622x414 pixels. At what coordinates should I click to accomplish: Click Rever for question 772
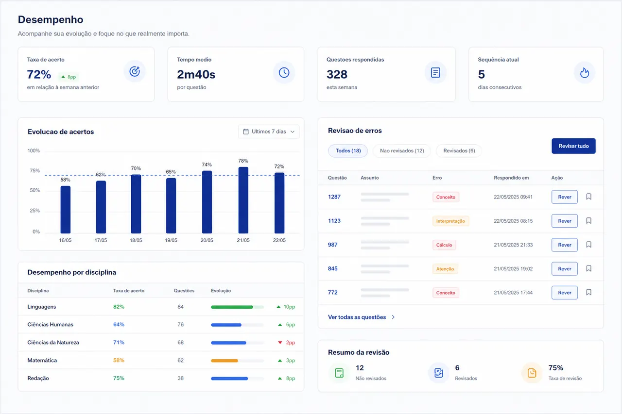point(565,293)
